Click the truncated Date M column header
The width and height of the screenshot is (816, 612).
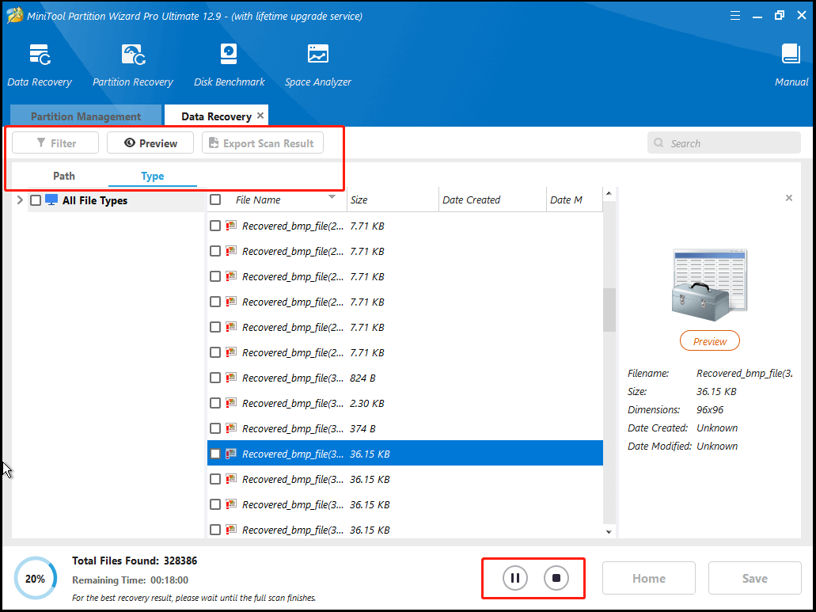pos(574,200)
